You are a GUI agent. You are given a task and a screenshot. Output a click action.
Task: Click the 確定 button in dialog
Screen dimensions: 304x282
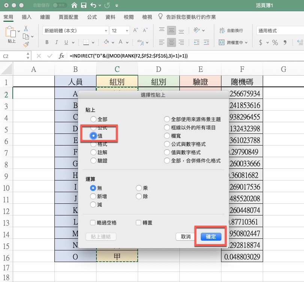pyautogui.click(x=211, y=237)
